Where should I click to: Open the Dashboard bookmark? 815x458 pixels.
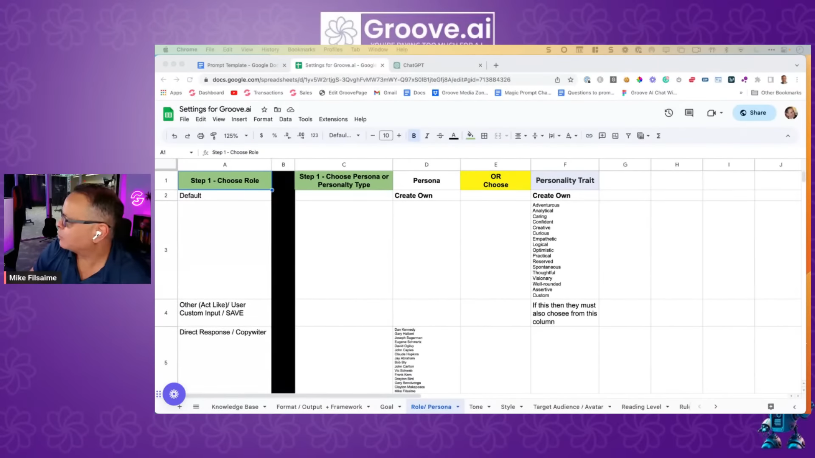point(206,93)
